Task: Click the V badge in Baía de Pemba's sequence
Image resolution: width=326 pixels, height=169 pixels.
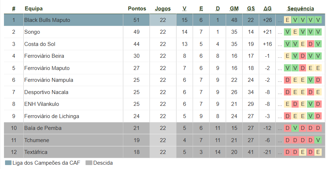Action: point(295,128)
